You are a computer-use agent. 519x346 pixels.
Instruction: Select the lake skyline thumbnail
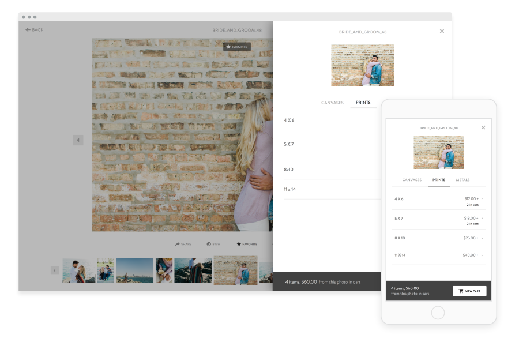point(135,270)
